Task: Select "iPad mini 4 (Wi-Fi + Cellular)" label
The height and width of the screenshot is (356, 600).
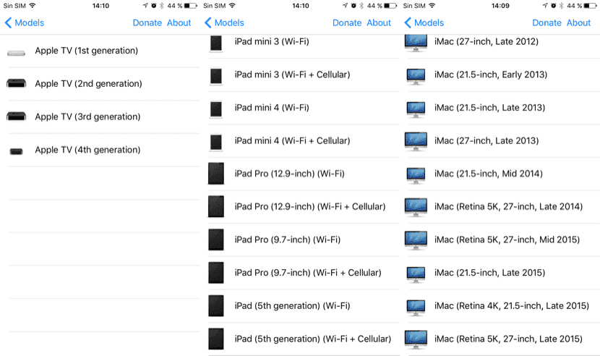Action: click(292, 140)
